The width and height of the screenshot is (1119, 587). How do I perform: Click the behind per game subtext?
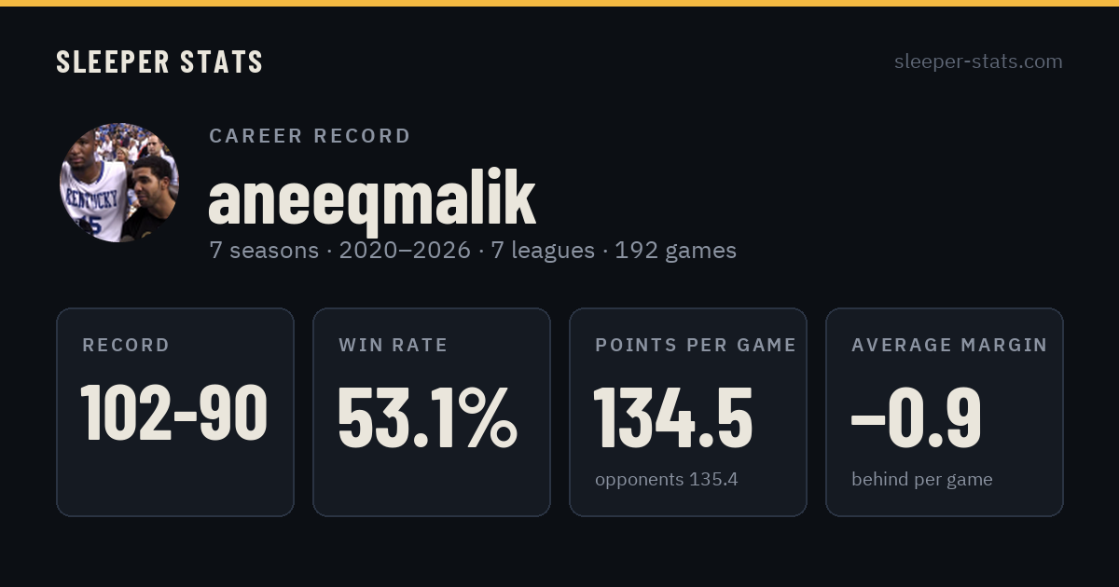[922, 480]
